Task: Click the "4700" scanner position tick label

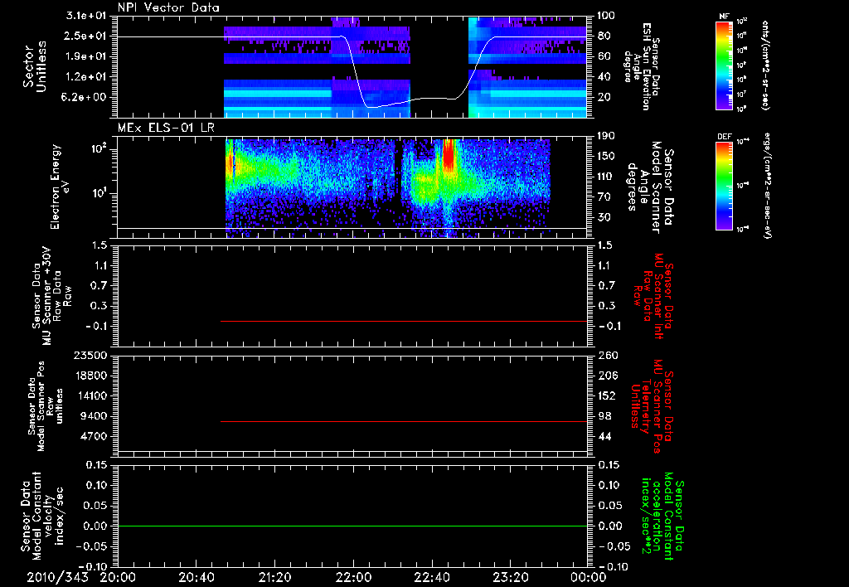Action: [94, 436]
